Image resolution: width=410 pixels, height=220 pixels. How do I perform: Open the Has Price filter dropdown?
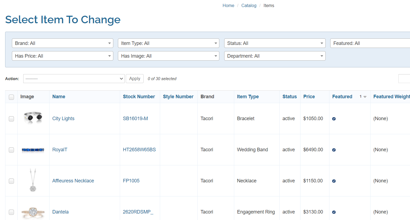[62, 56]
